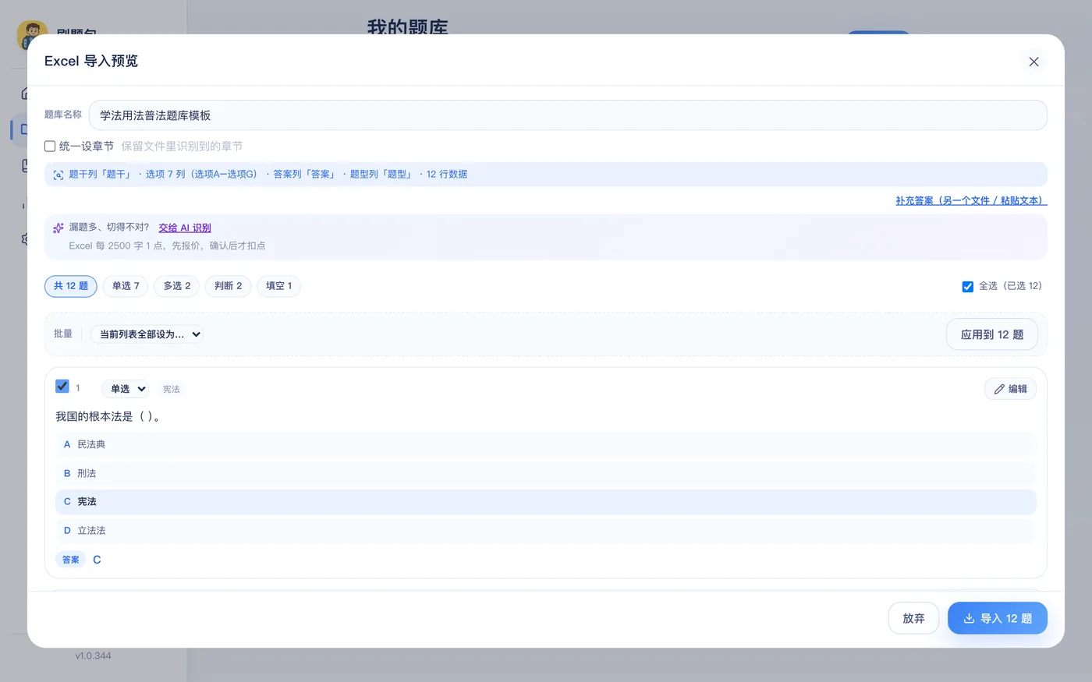Click the apply to 12 questions button
The height and width of the screenshot is (682, 1092).
[992, 334]
